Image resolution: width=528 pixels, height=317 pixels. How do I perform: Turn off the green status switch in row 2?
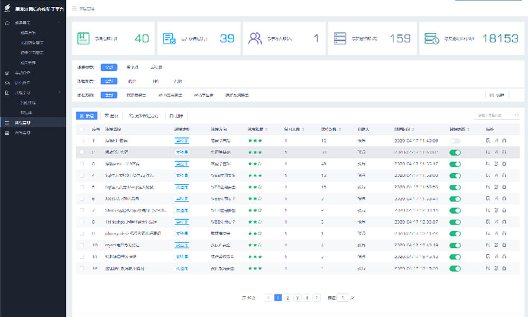(x=455, y=152)
